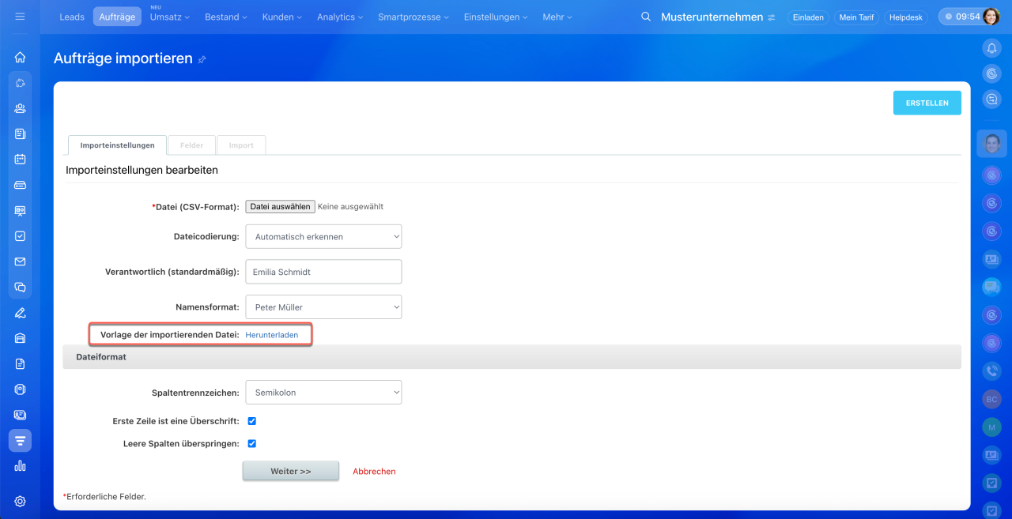This screenshot has height=519, width=1012.
Task: Expand the Dateicodierung dropdown
Action: click(323, 236)
